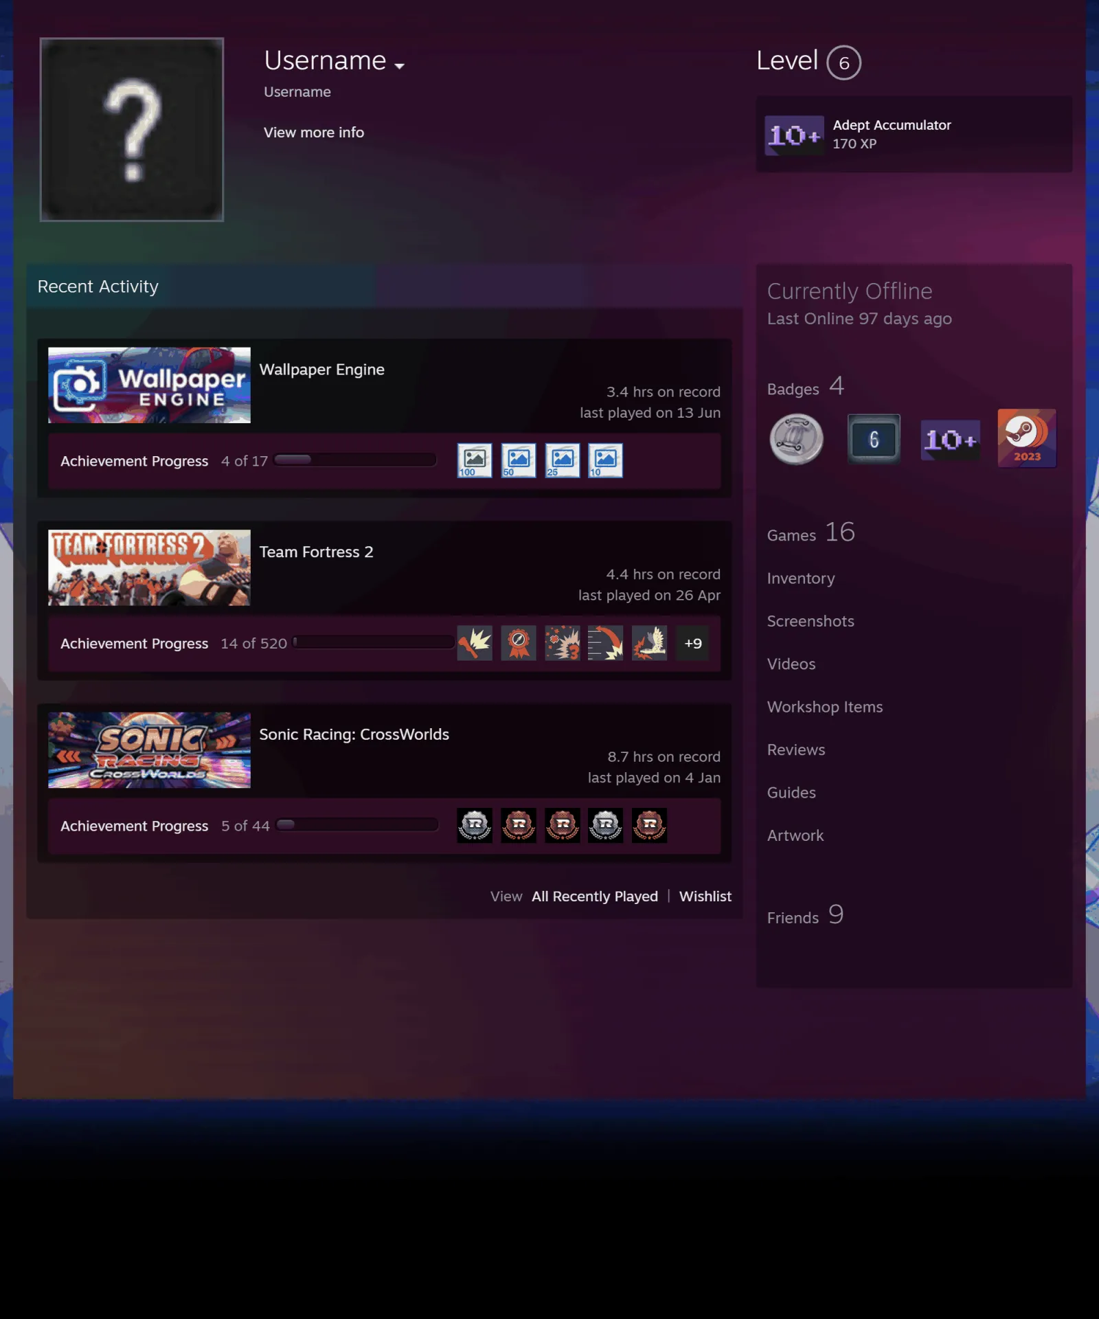Click the Sonic Racing achievement progress bar
Image resolution: width=1099 pixels, height=1319 pixels.
coord(357,825)
